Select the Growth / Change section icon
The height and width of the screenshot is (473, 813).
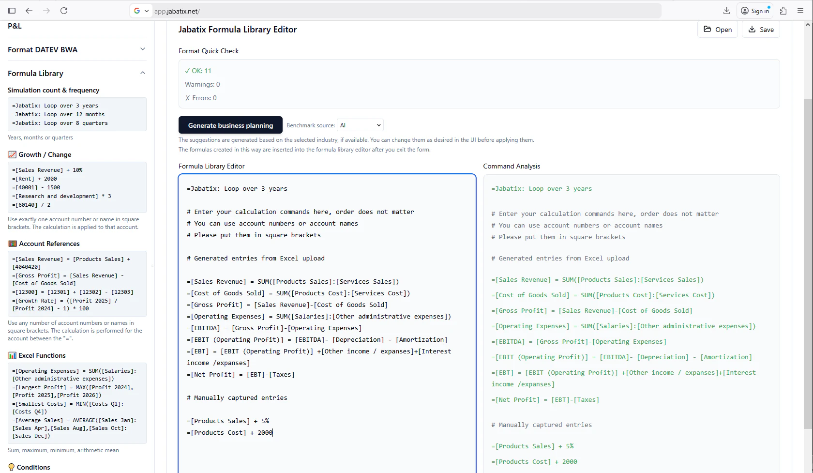(13, 154)
